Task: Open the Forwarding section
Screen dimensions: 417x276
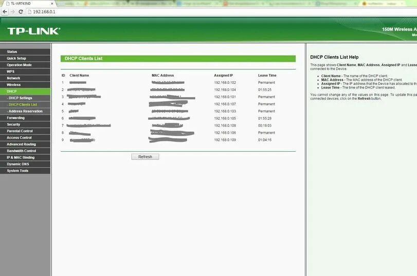Action: 25,118
